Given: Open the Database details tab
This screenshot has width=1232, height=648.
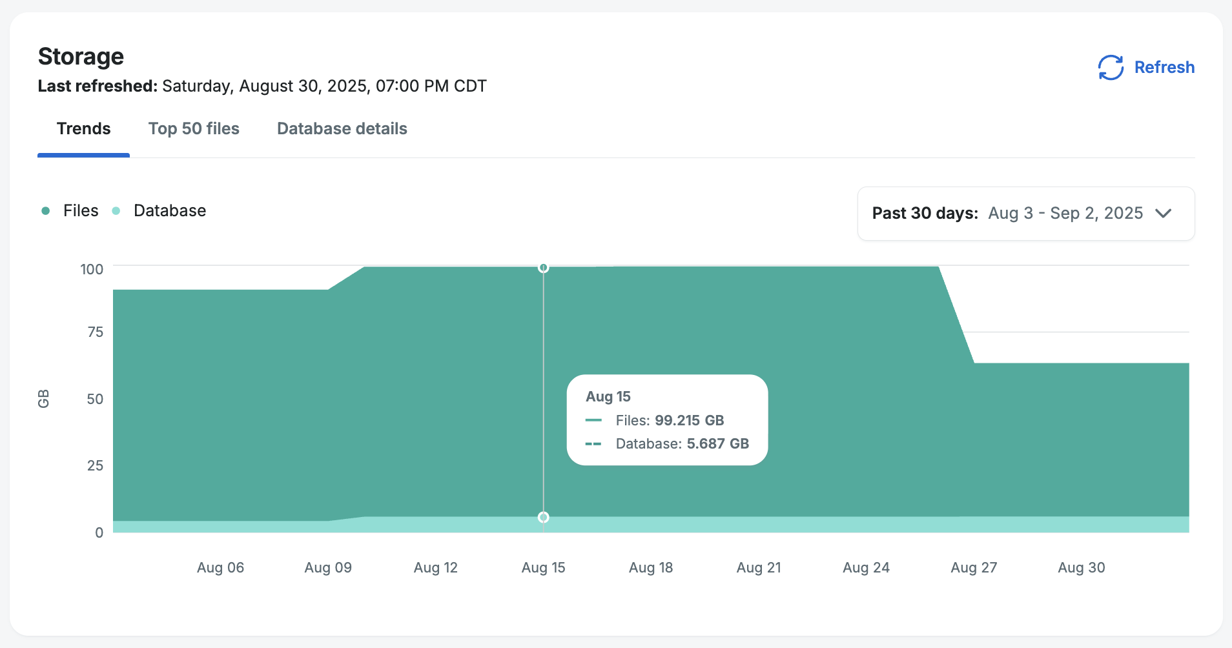Looking at the screenshot, I should click(342, 129).
